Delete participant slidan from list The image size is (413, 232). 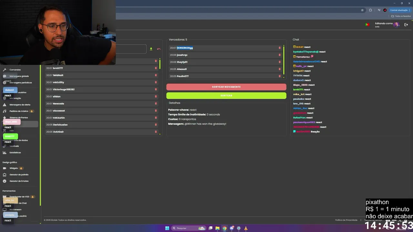pos(156,97)
